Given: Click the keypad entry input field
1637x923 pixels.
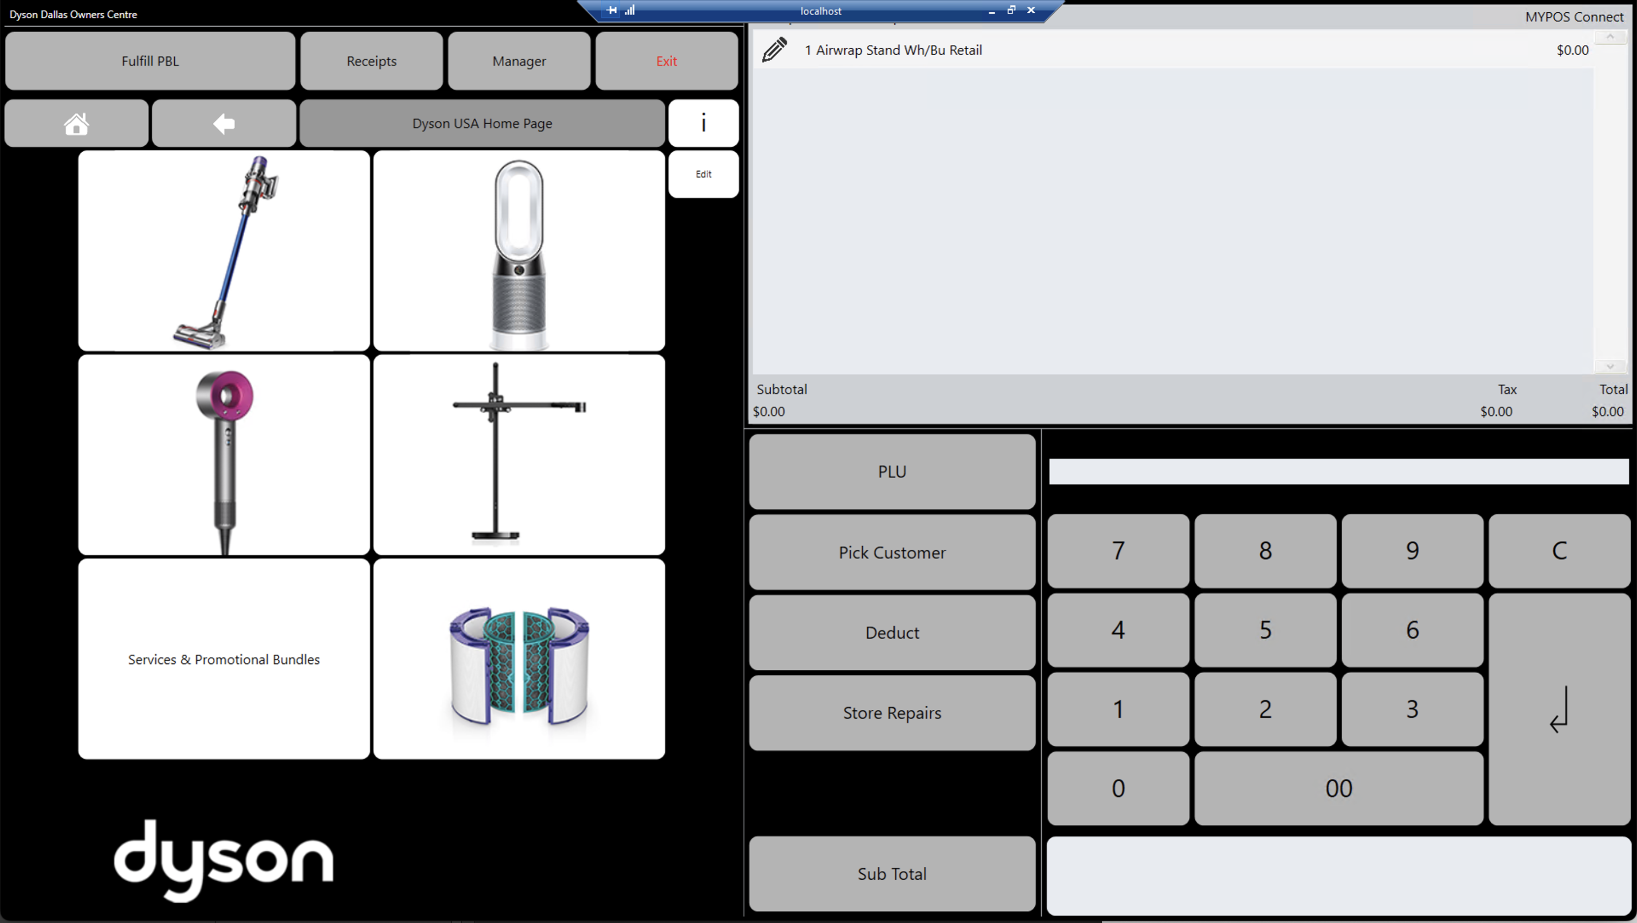Looking at the screenshot, I should 1339,472.
